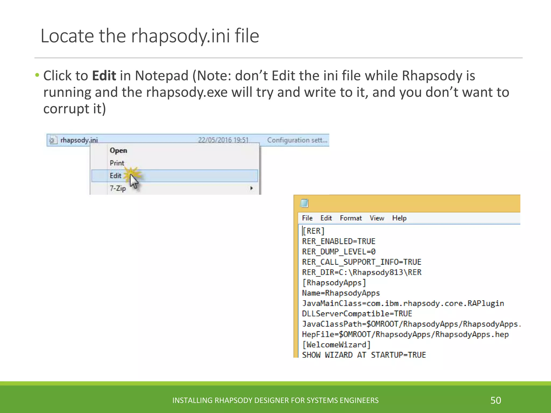The image size is (551, 413).
Task: Open Notepad's Format menu
Action: coord(351,218)
